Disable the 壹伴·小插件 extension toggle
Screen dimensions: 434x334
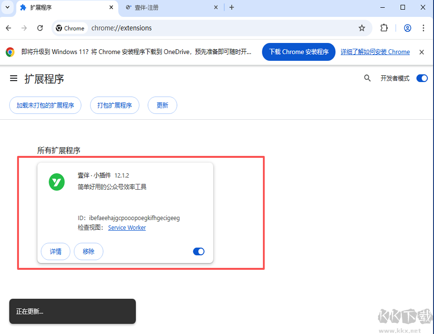[199, 251]
